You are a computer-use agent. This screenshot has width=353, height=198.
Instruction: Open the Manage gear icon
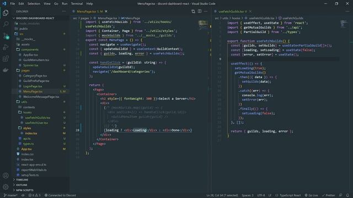6,186
